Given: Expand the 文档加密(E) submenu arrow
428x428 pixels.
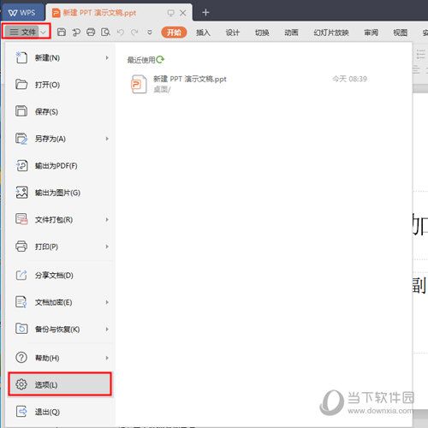Looking at the screenshot, I should click(x=107, y=302).
